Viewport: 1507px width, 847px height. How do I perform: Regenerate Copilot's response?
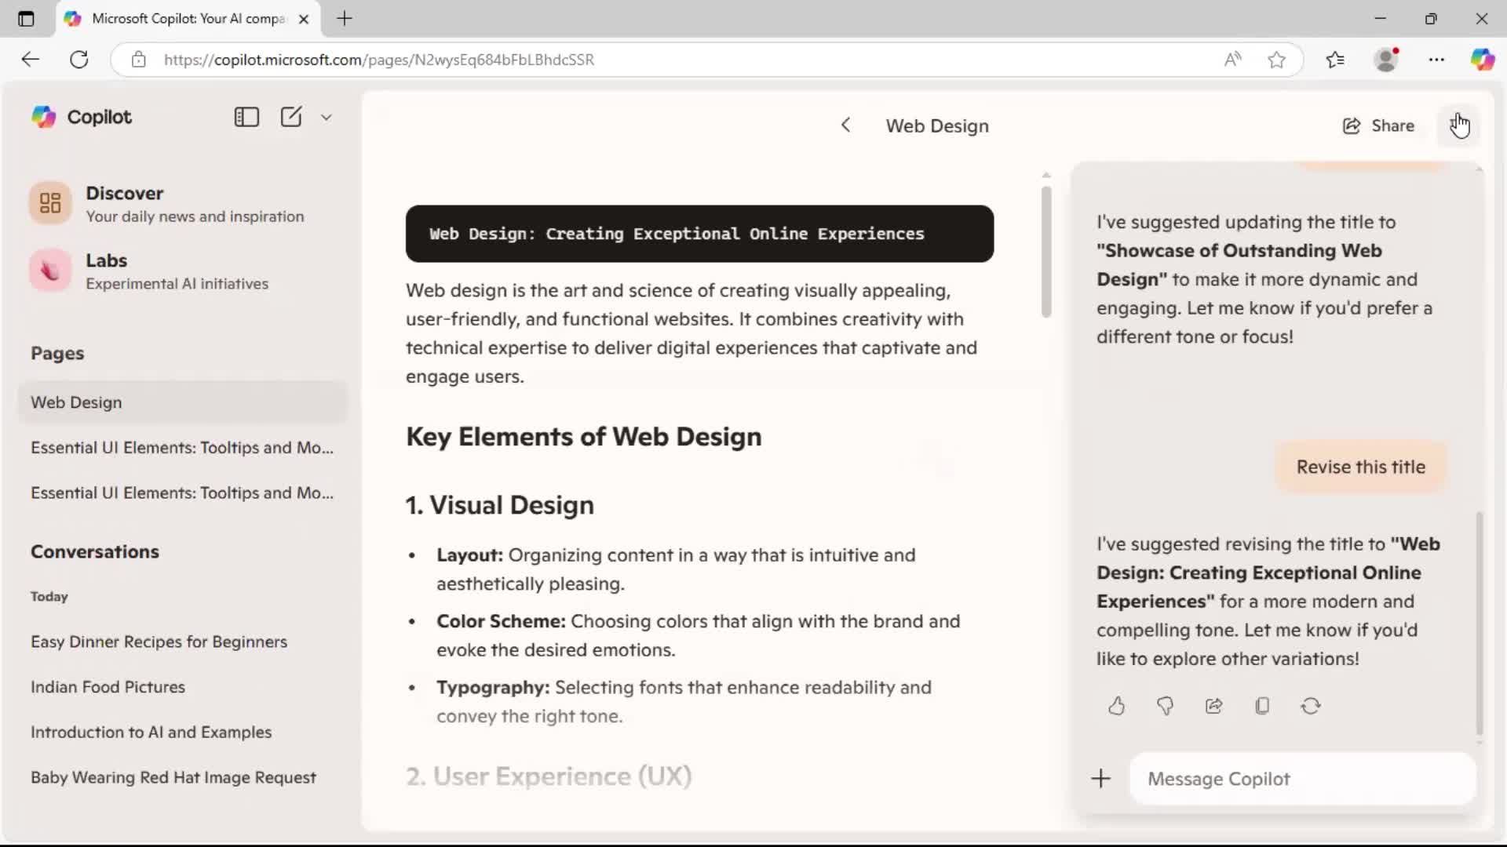click(1311, 706)
